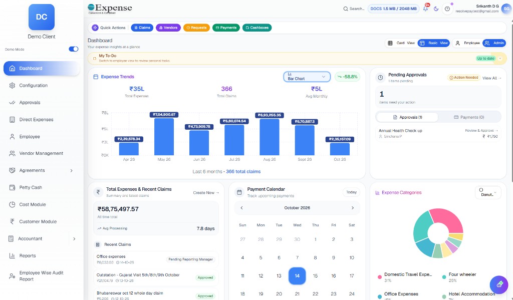513x300 pixels.
Task: Click the Accountant calculator icon
Action: pos(11,239)
